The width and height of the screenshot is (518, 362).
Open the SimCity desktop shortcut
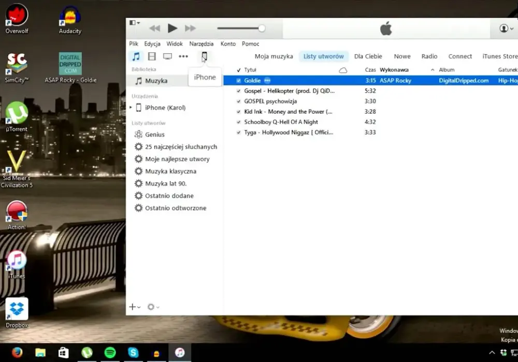[17, 68]
